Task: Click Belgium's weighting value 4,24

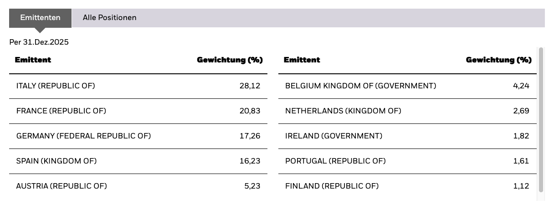Action: (521, 86)
